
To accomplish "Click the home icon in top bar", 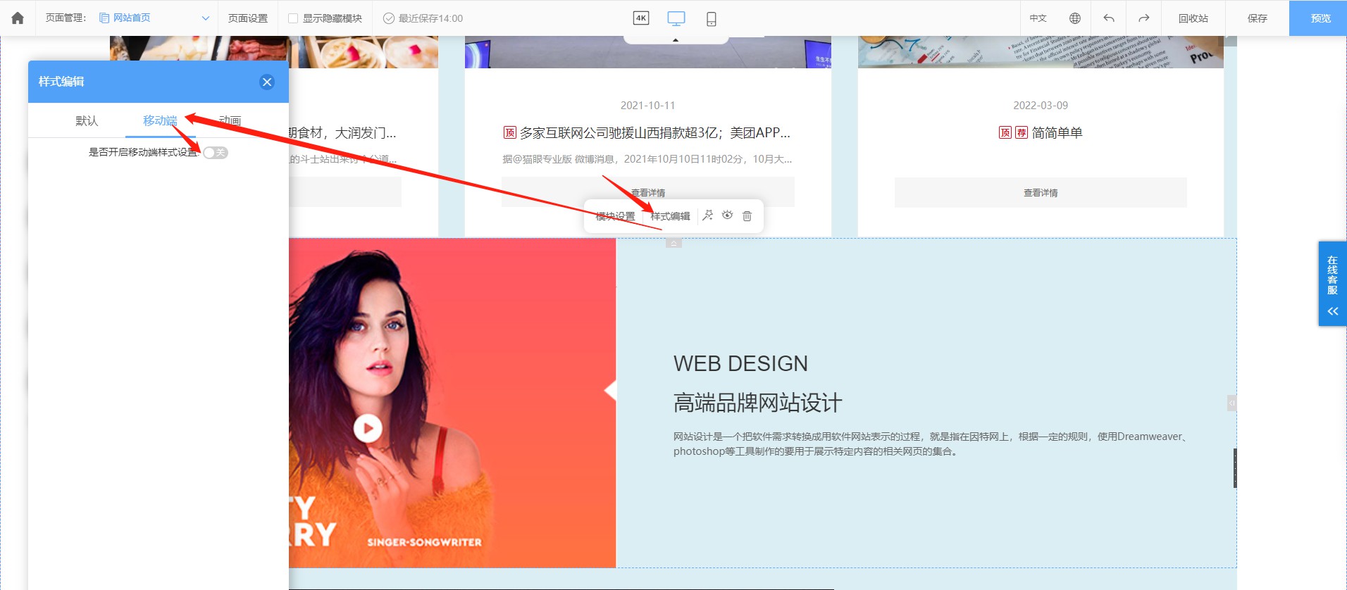I will 18,18.
